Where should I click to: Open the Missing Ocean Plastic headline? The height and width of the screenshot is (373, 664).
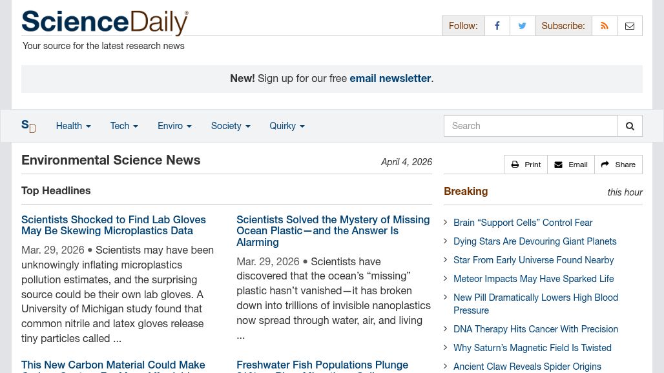(x=333, y=231)
